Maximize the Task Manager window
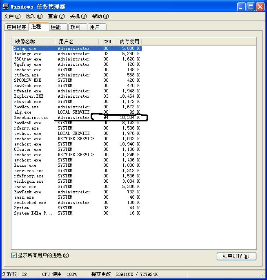This screenshot has width=267, height=280. (251, 7)
